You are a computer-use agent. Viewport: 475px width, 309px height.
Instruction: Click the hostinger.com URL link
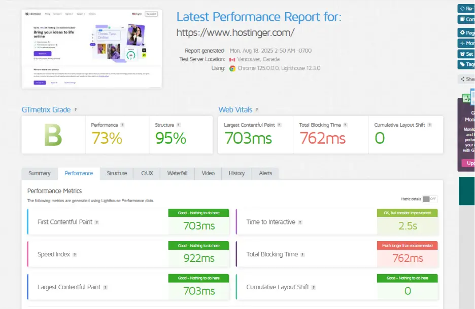pyautogui.click(x=235, y=32)
